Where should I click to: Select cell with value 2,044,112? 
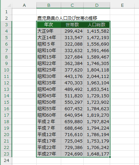click(x=97, y=76)
